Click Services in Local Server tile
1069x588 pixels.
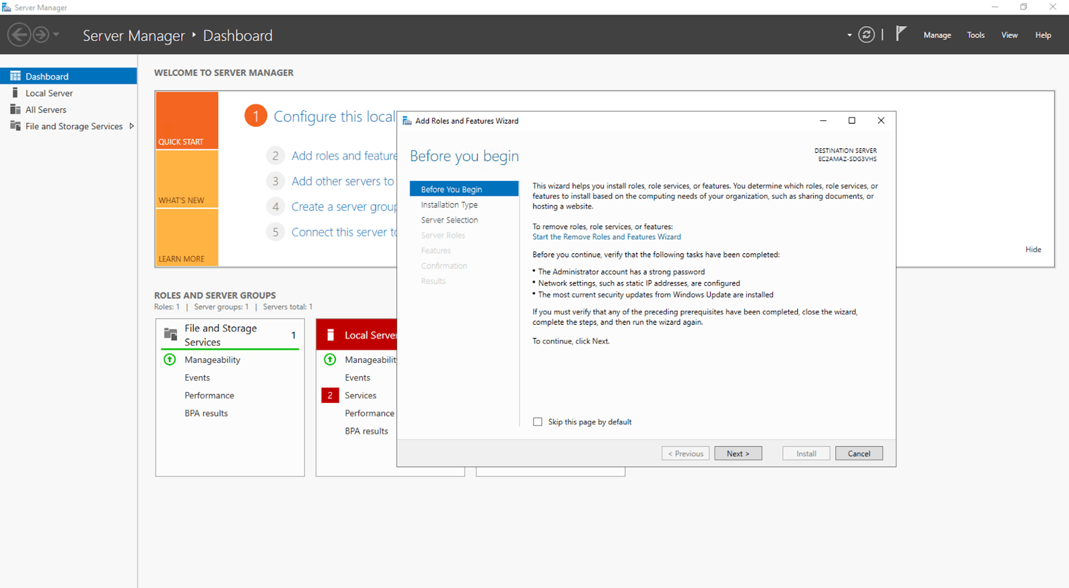(x=361, y=396)
